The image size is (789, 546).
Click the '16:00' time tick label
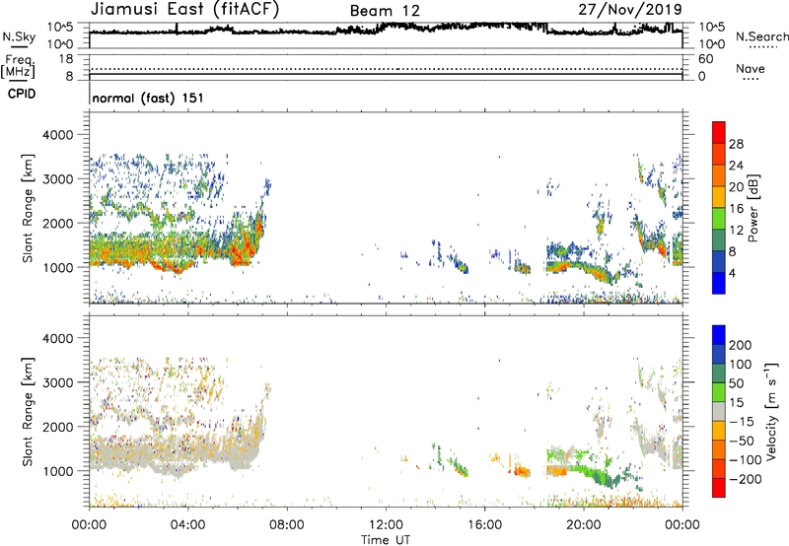coord(484,524)
